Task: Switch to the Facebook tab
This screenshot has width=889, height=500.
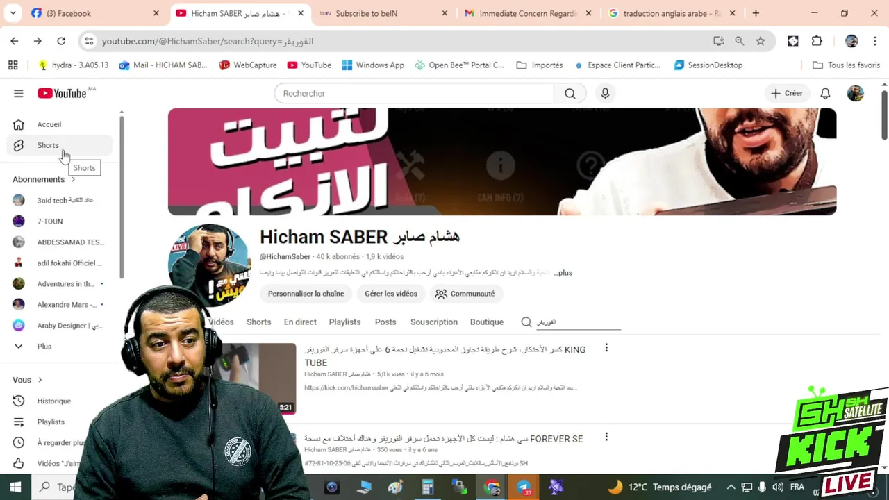Action: point(96,13)
